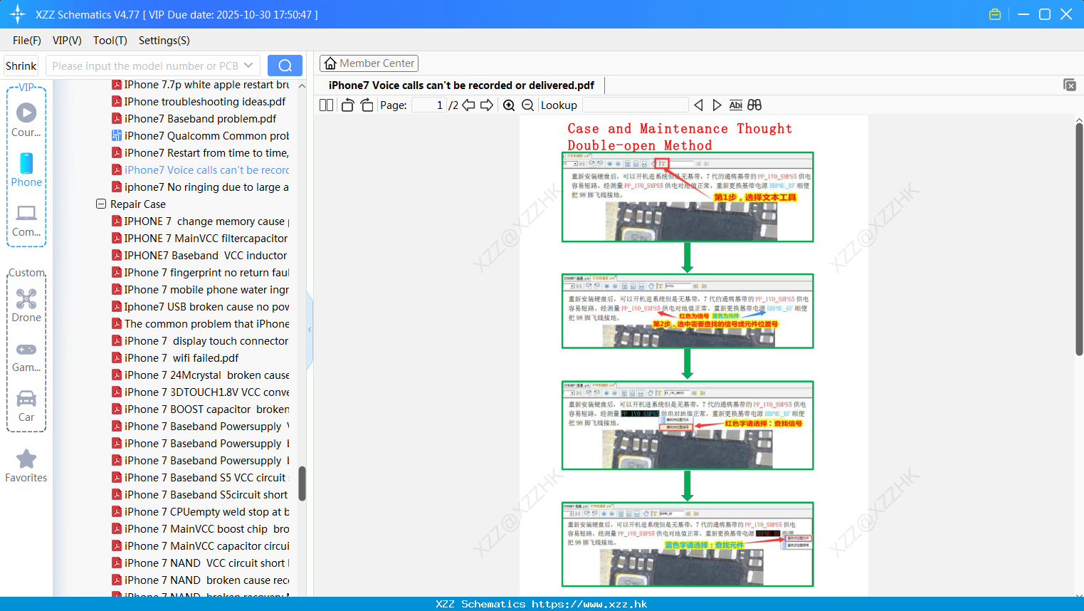
Task: Open the Course sidebar section
Action: coord(26,120)
